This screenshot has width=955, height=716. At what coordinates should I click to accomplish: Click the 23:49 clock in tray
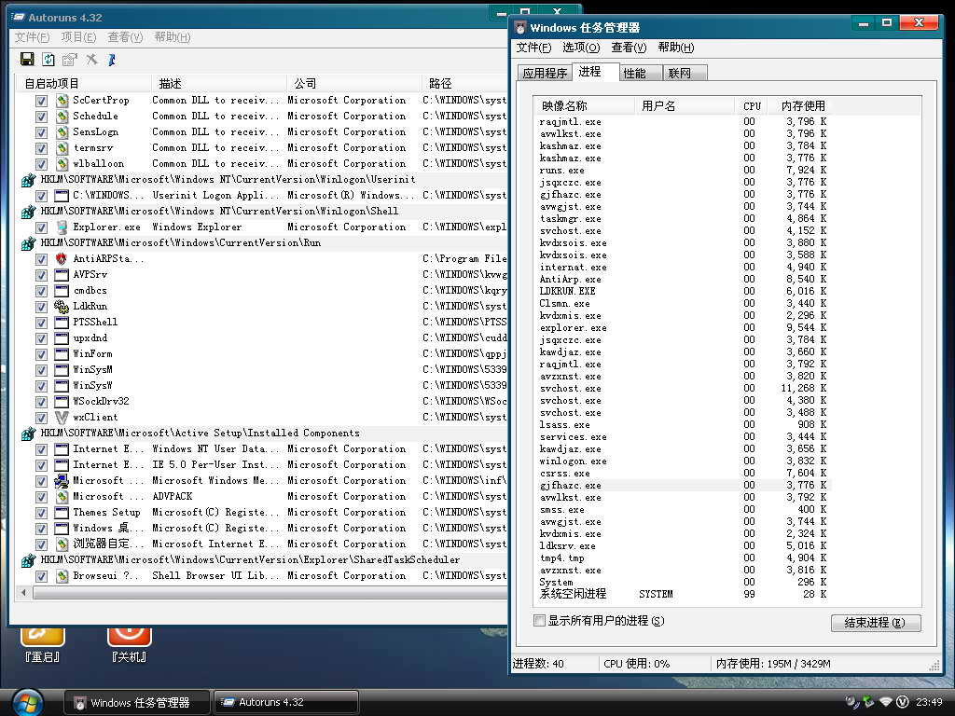click(929, 702)
